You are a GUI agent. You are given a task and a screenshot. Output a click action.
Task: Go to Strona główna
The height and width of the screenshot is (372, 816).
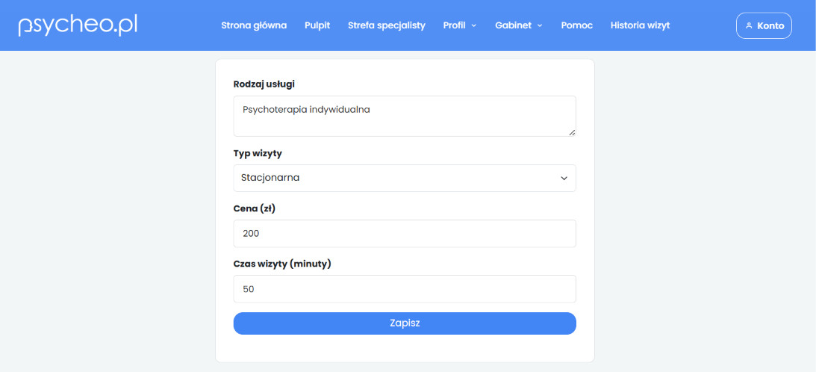[x=254, y=25]
